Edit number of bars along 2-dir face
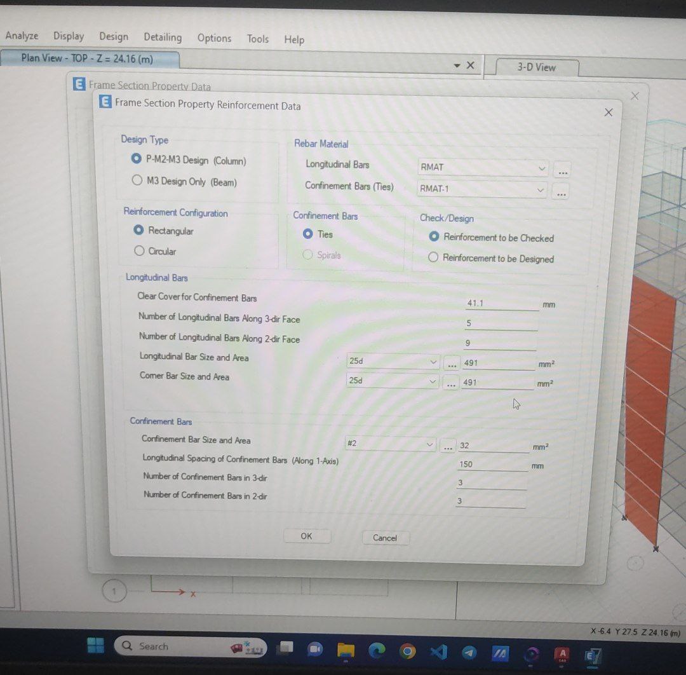Image resolution: width=686 pixels, height=675 pixels. click(x=500, y=344)
